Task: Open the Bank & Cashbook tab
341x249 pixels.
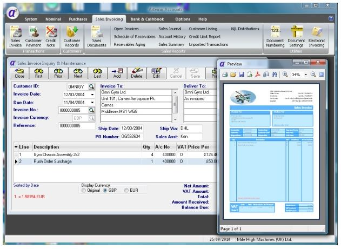Action: (x=147, y=19)
